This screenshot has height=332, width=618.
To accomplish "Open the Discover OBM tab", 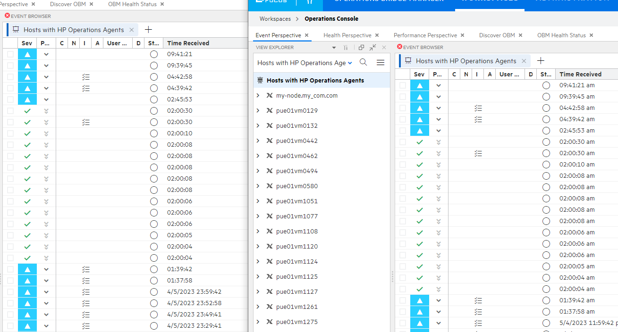I will click(498, 35).
